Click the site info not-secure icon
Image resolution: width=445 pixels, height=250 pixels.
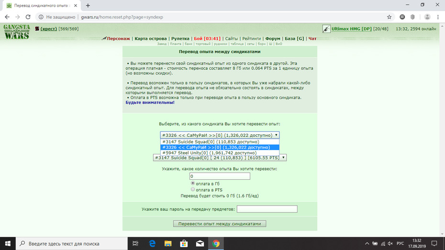click(x=41, y=17)
